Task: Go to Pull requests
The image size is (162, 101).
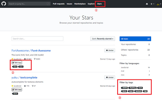Action: click(59, 4)
